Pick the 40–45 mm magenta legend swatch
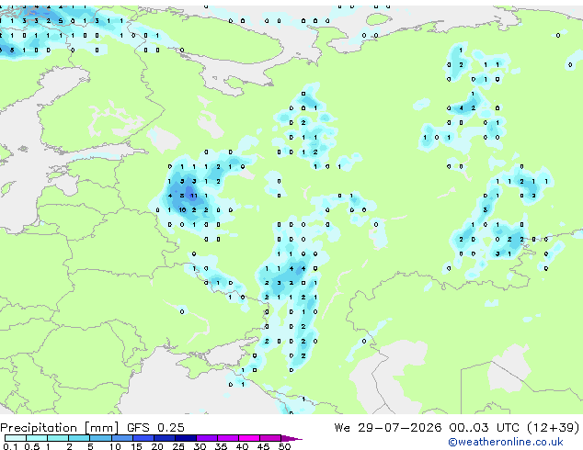 pos(249,438)
